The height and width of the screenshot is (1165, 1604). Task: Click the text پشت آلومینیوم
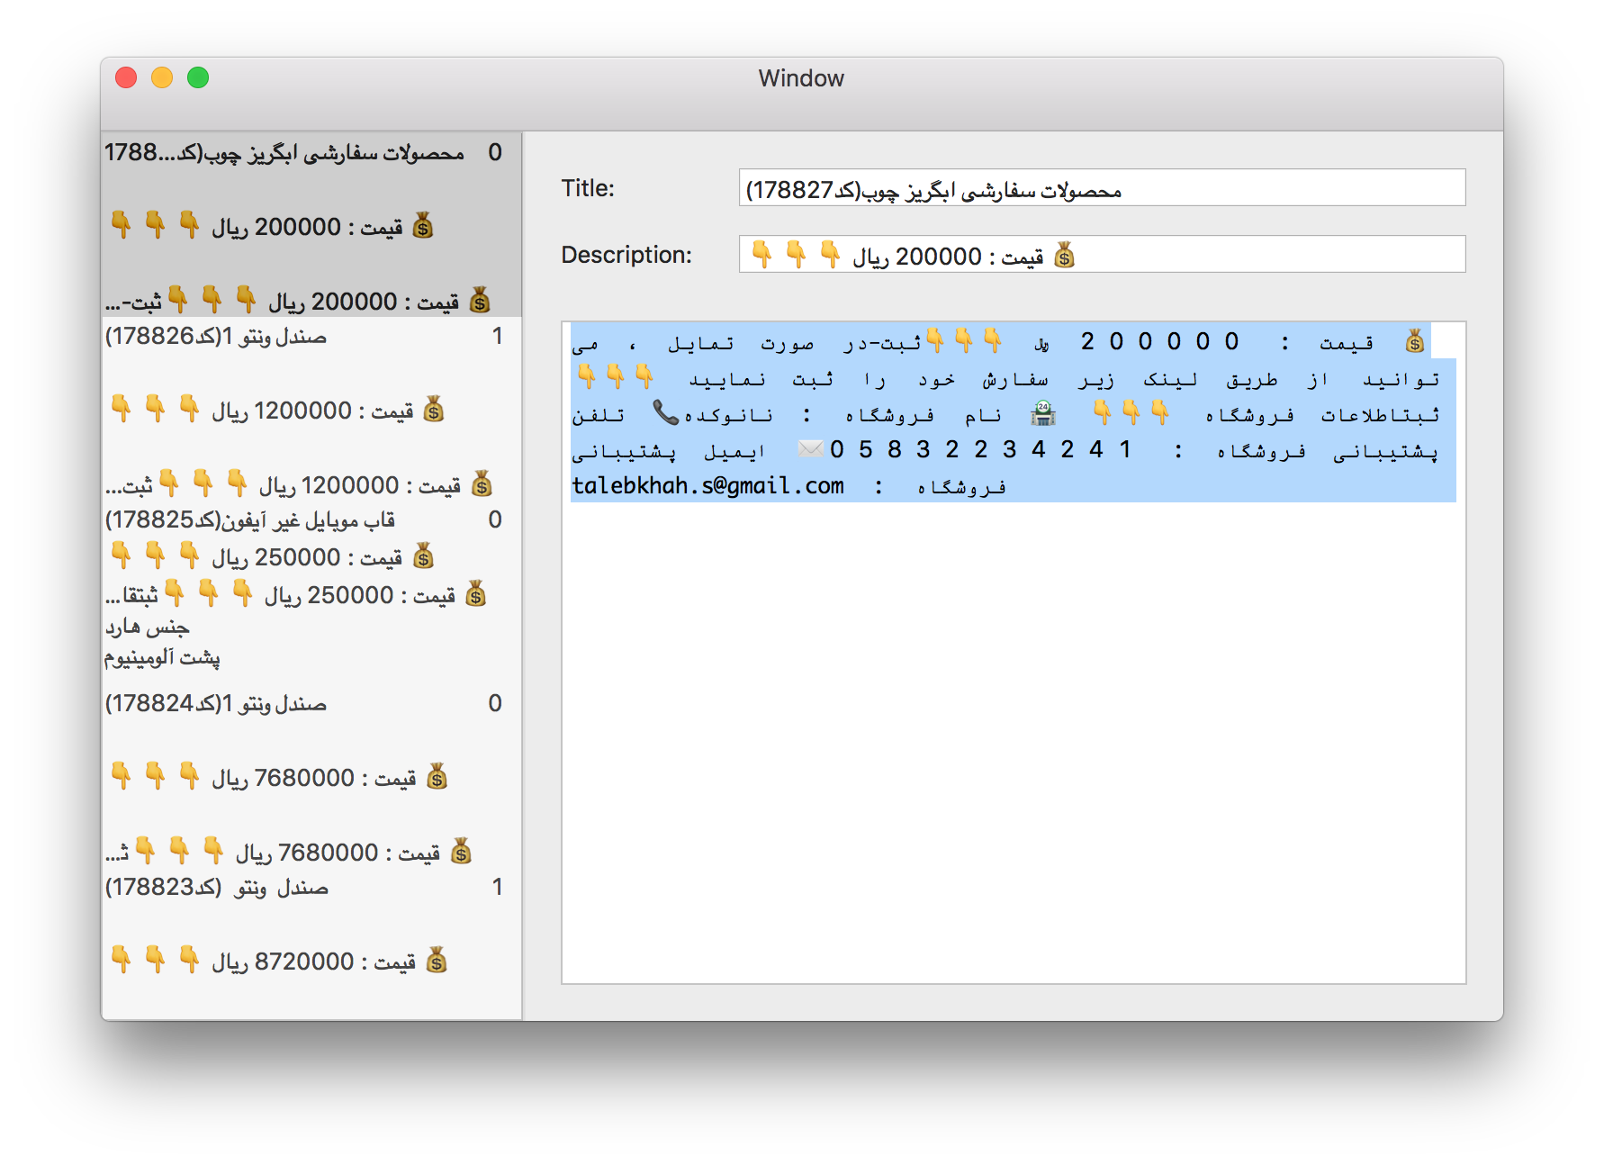[162, 657]
